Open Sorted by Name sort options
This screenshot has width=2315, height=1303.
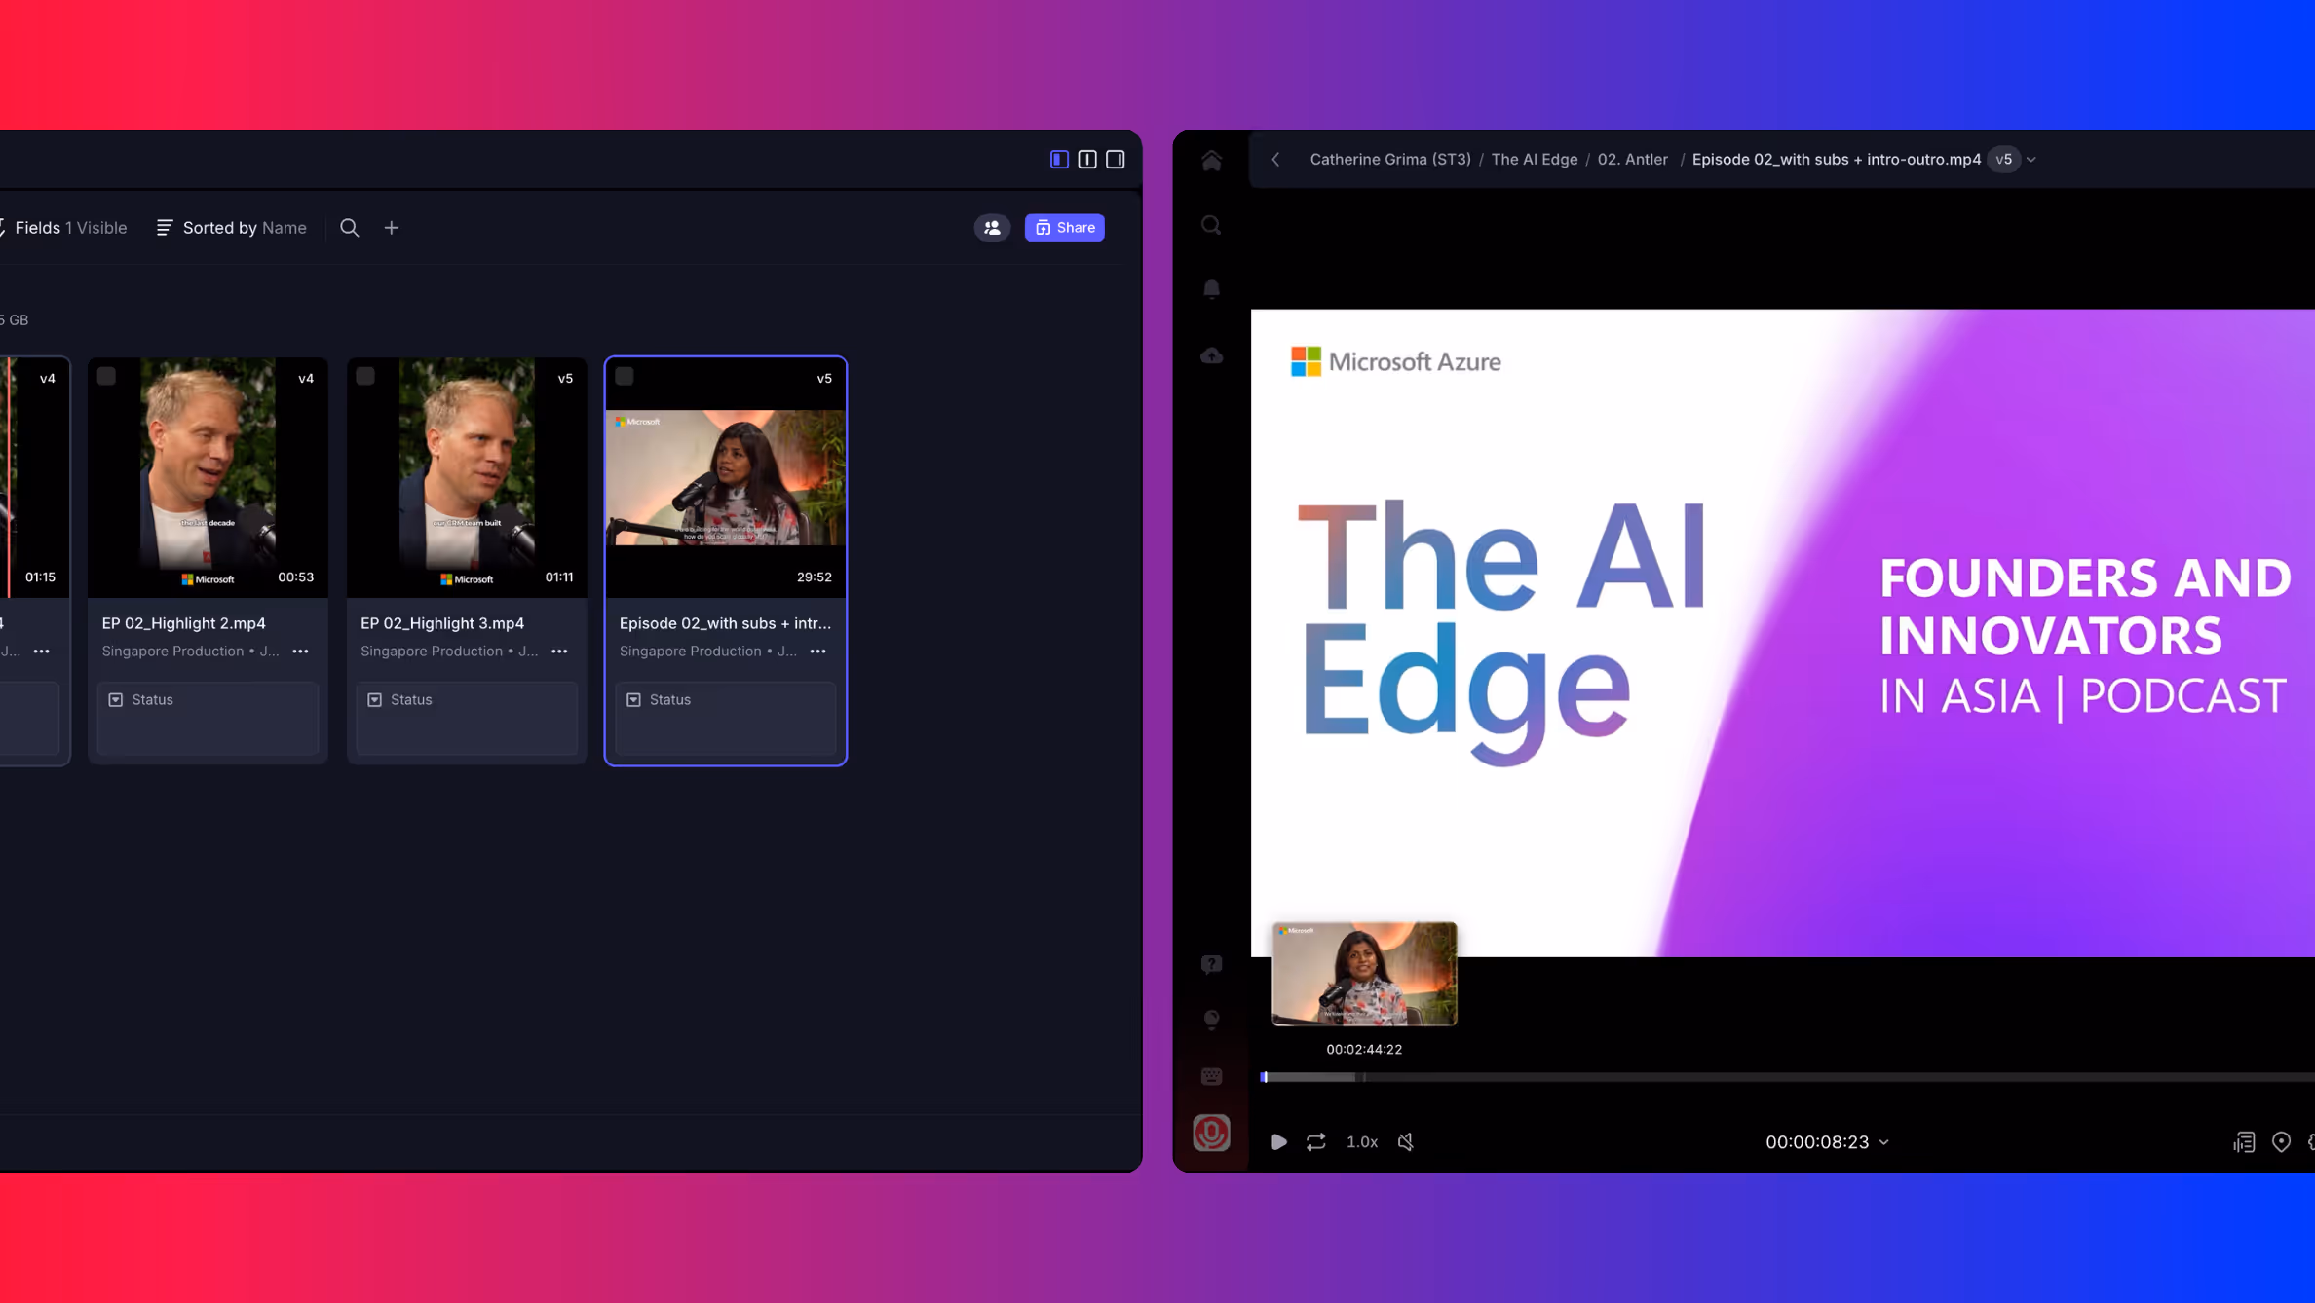(232, 228)
